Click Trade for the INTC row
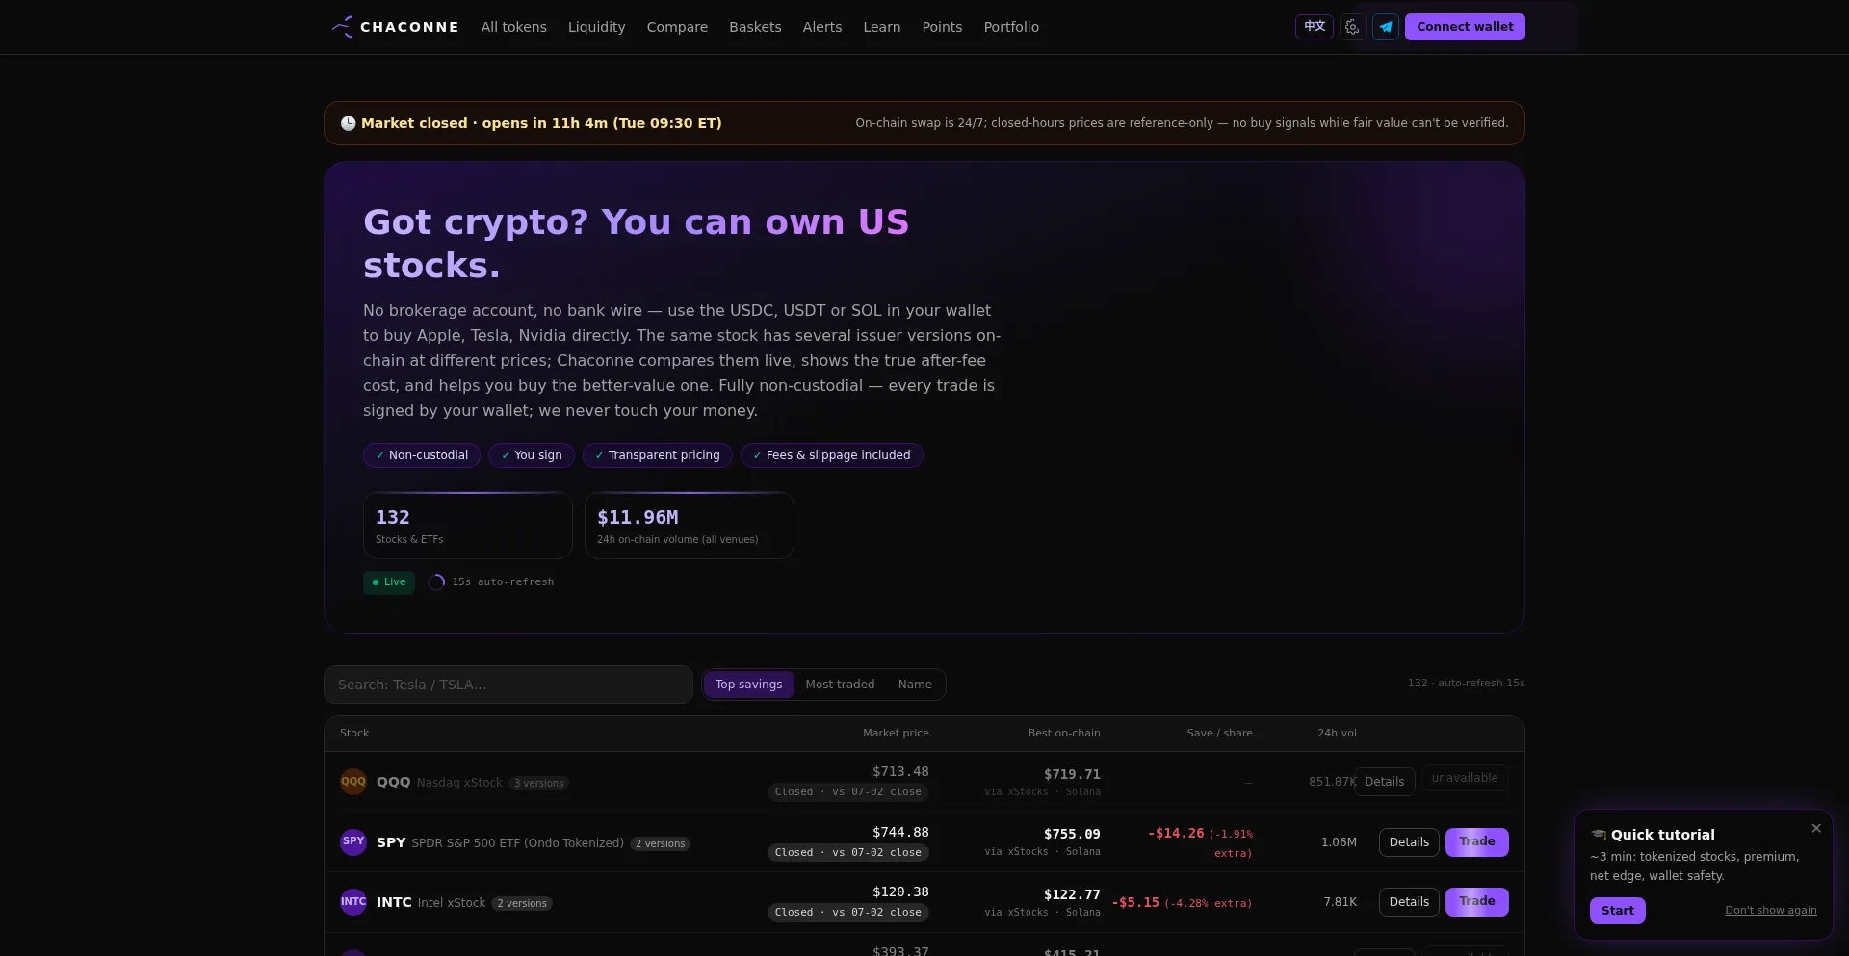 point(1476,902)
